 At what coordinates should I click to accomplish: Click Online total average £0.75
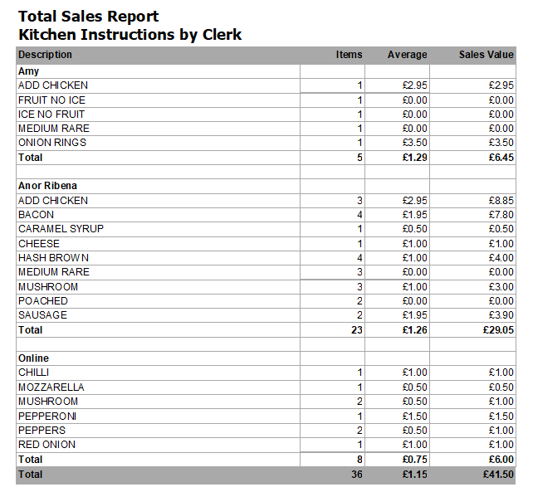415,460
